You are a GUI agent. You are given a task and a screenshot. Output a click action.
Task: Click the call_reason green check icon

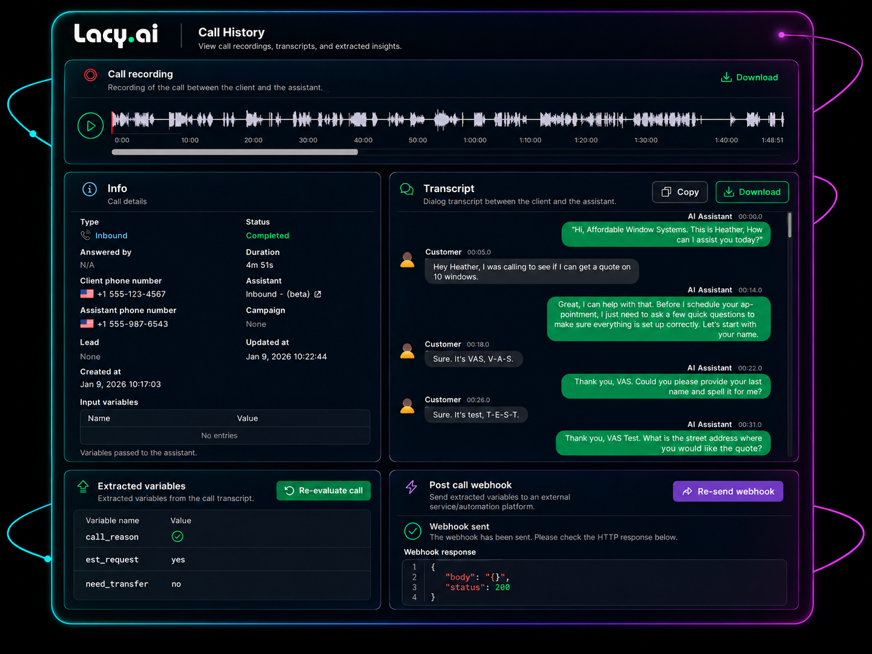[177, 537]
